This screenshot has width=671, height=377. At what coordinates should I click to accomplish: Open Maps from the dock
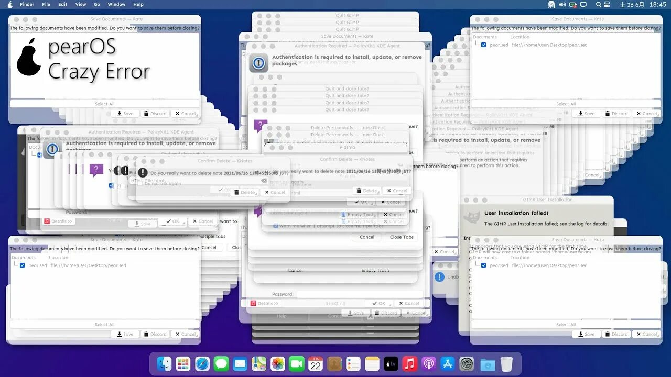click(259, 364)
